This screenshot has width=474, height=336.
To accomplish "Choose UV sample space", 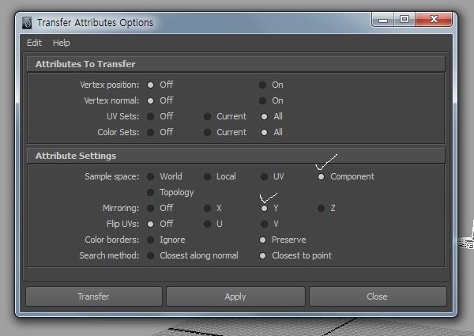I will tap(264, 176).
